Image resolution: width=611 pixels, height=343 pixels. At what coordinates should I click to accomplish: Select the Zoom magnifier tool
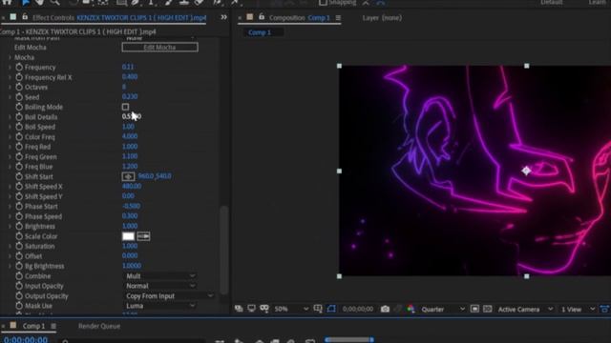click(55, 3)
